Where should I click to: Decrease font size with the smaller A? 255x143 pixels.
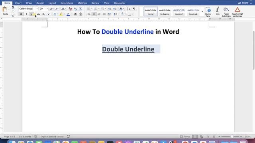click(57, 9)
